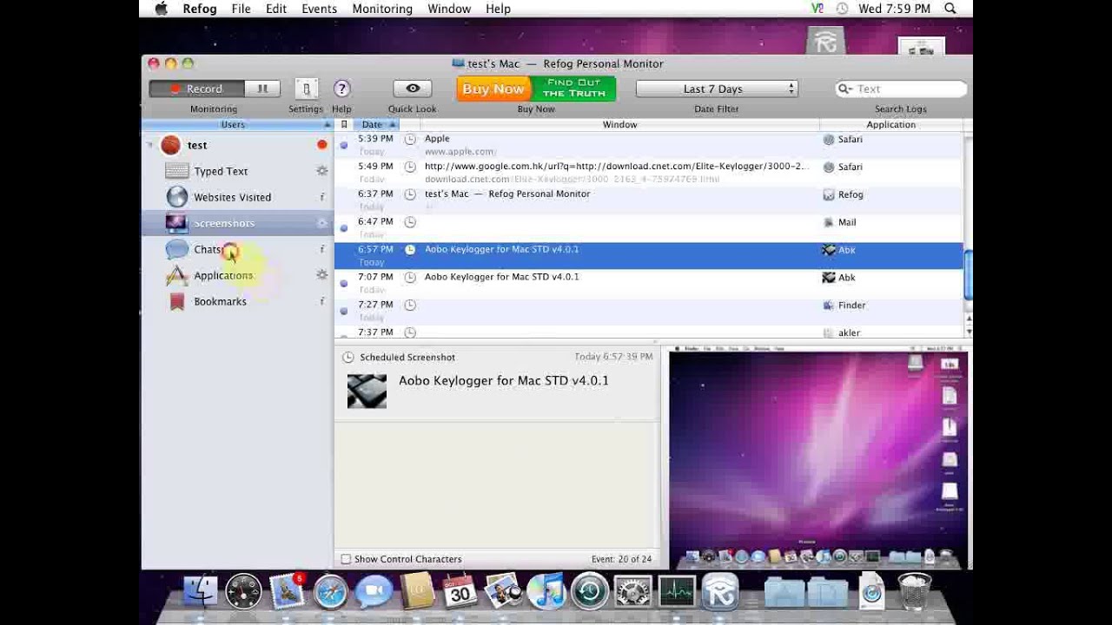Enable Show Control Characters checkbox
Viewport: 1112px width, 625px height.
pyautogui.click(x=346, y=559)
